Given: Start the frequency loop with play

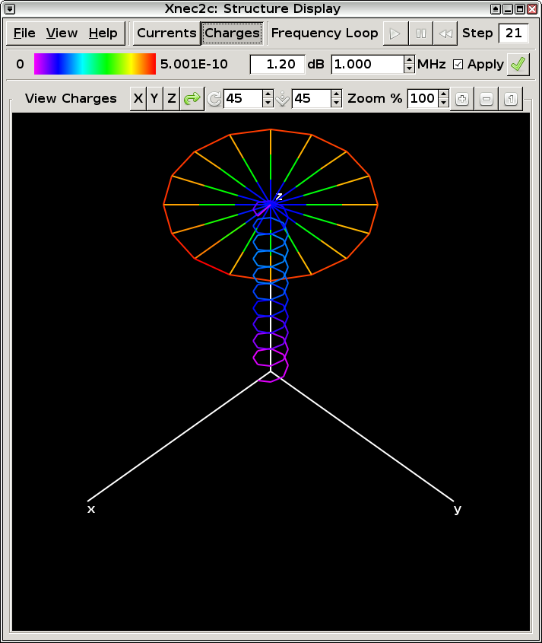Looking at the screenshot, I should 395,33.
